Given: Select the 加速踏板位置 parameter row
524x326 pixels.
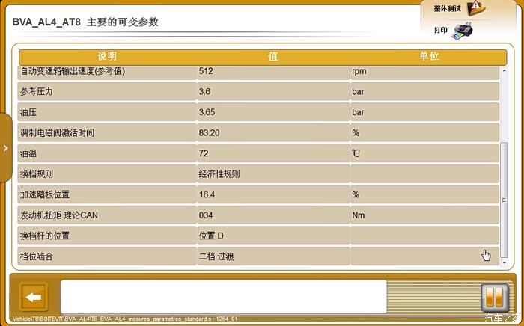Looking at the screenshot, I should [107, 194].
